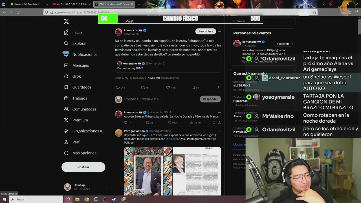Viewport: 361px width, 203px height.
Task: Click the Responder button
Action: (x=210, y=99)
